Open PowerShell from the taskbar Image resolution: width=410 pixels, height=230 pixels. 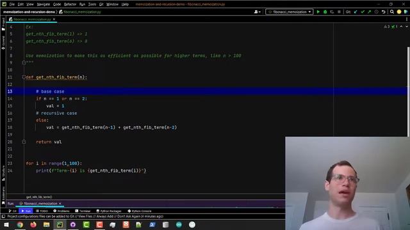point(152,224)
